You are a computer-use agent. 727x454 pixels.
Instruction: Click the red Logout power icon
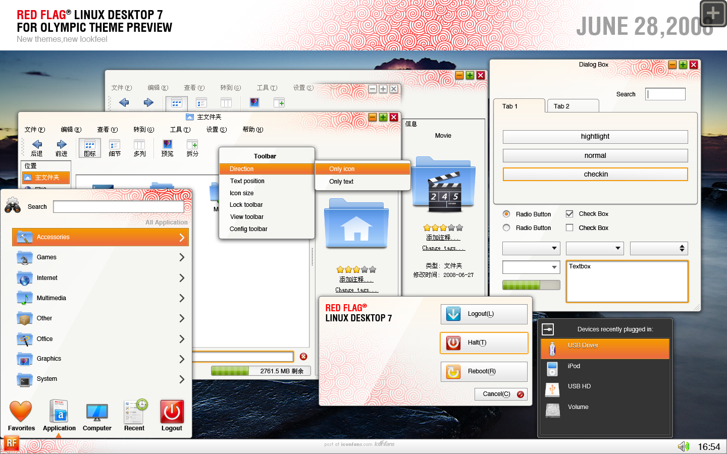(172, 412)
